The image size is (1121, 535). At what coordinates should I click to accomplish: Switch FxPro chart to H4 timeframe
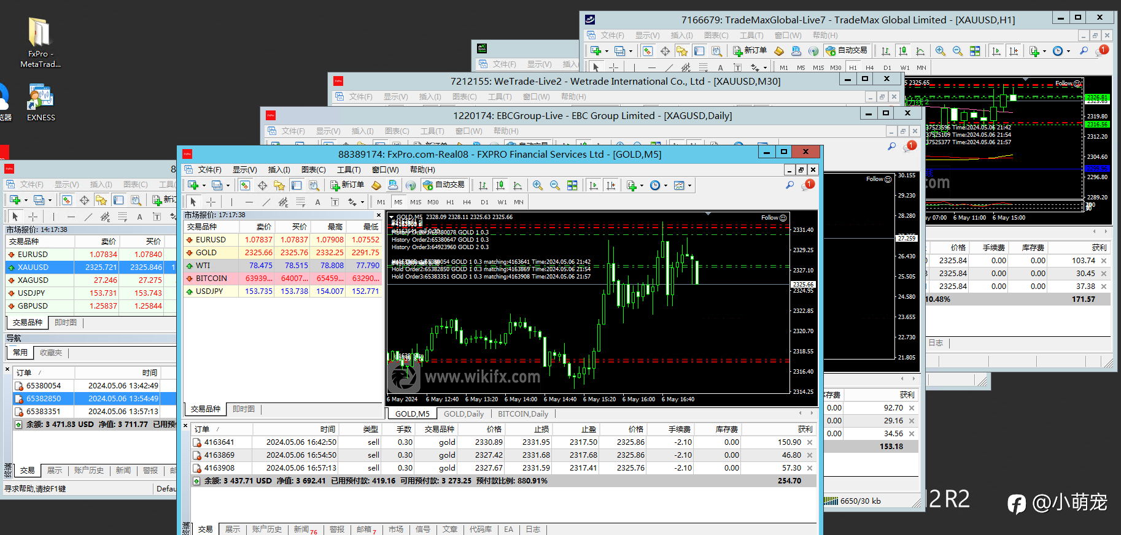pos(467,202)
